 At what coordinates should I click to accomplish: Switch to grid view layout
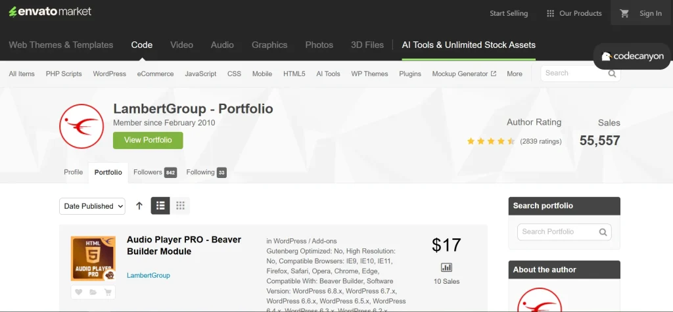point(180,206)
